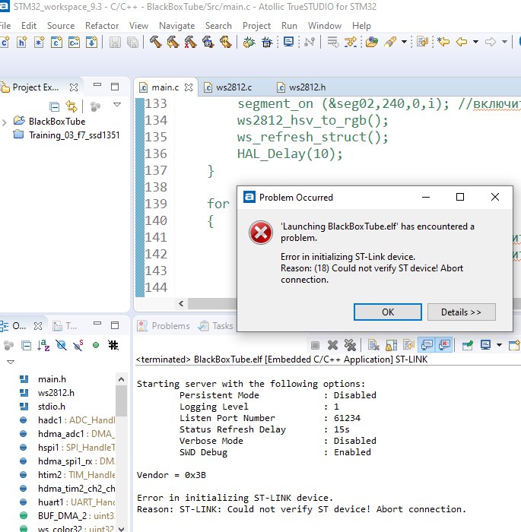Open the Problems tab

click(x=164, y=326)
